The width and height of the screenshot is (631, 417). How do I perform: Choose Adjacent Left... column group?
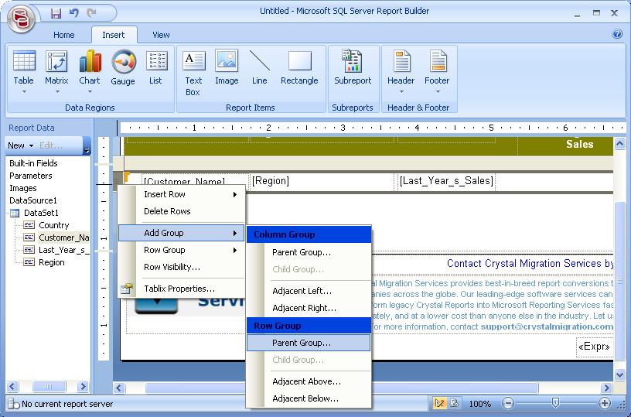click(x=309, y=291)
